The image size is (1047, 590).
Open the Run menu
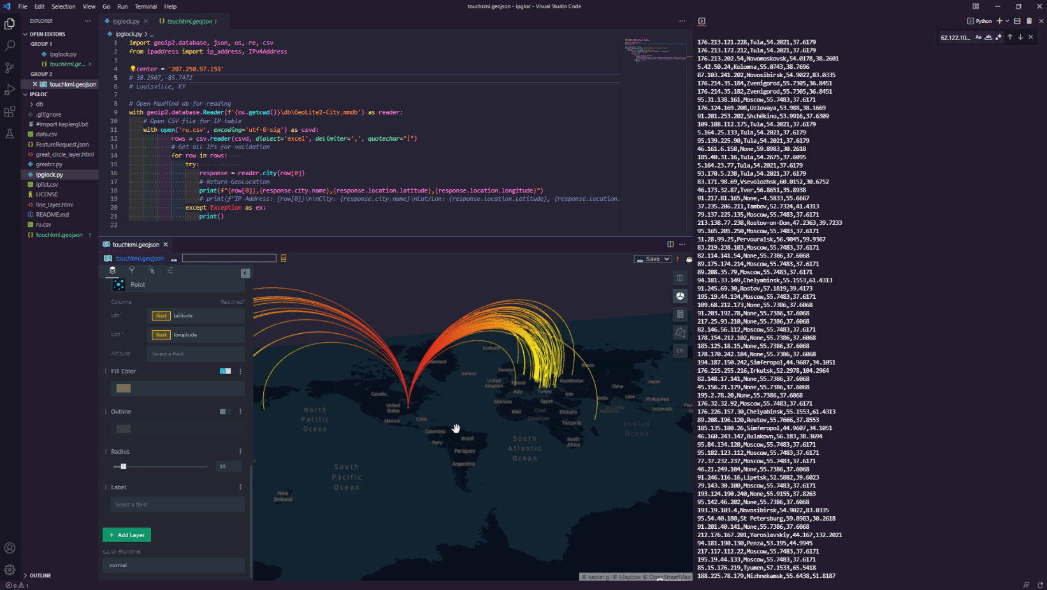coord(122,6)
